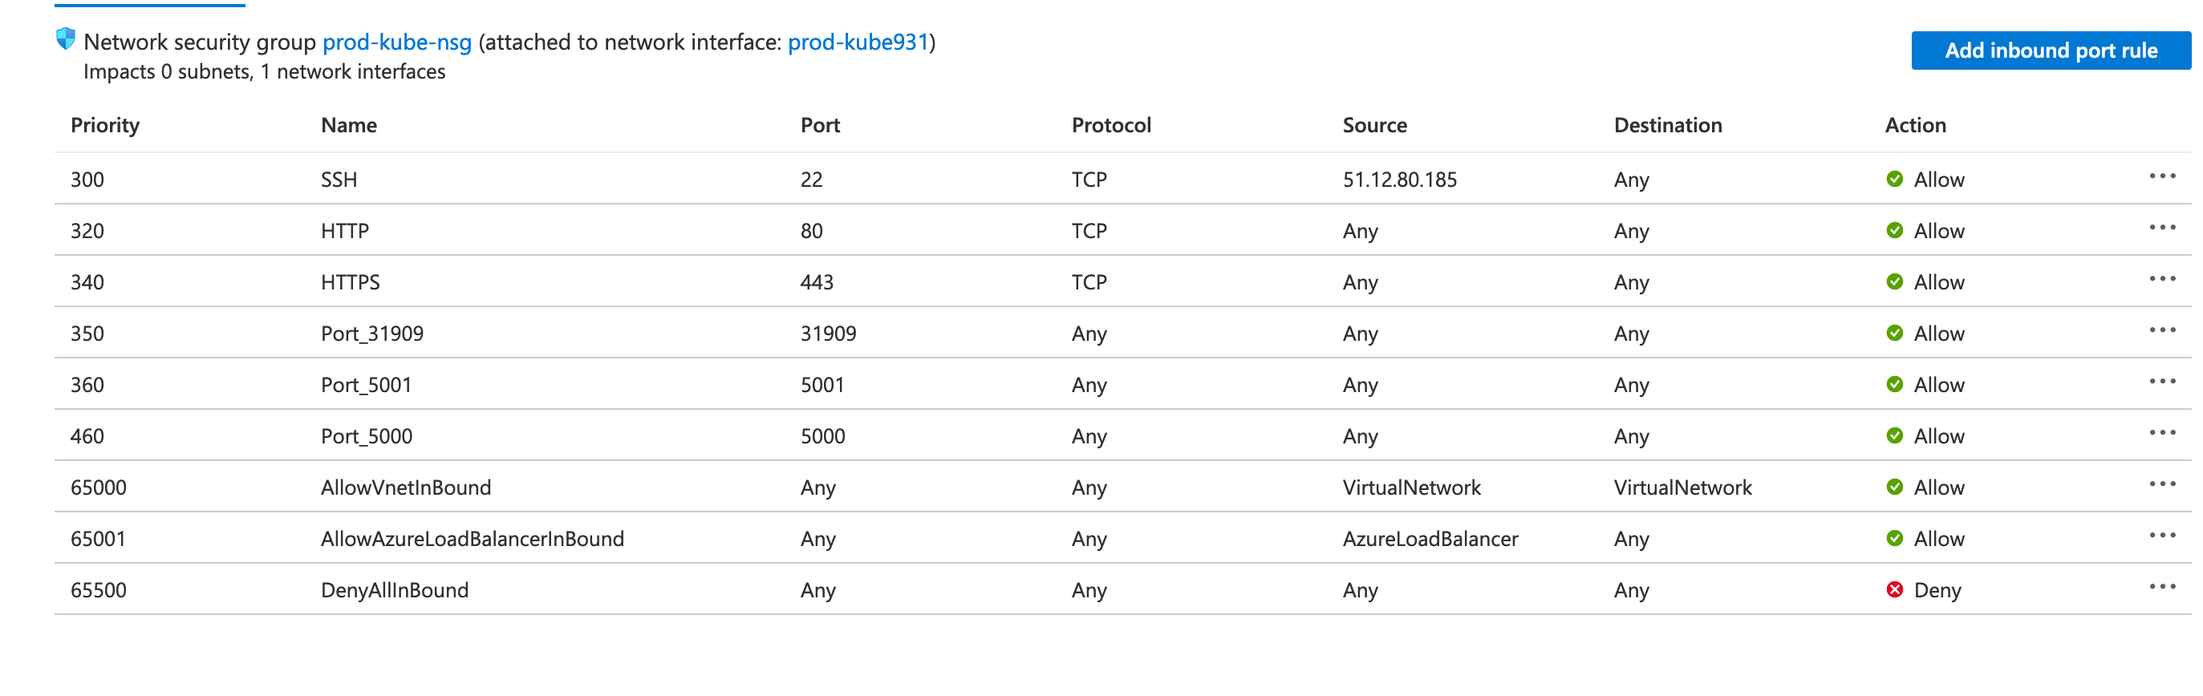Click Add inbound port rule button
Screen dimensions: 2203x696
(x=2050, y=51)
